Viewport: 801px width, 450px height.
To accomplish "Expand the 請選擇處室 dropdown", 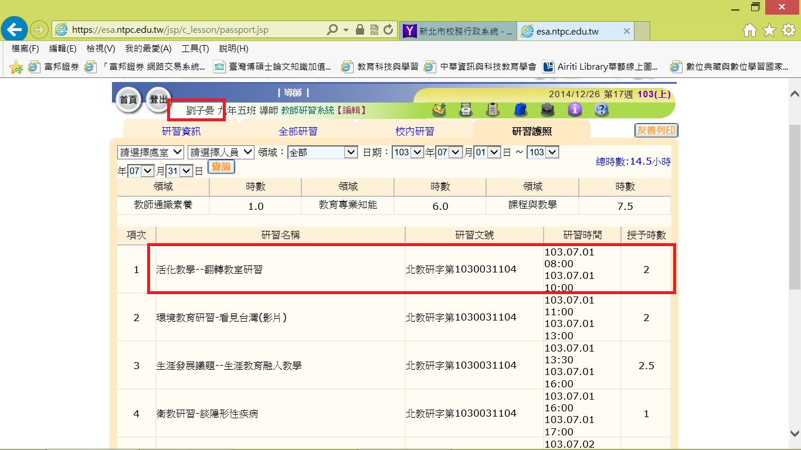I will 151,152.
